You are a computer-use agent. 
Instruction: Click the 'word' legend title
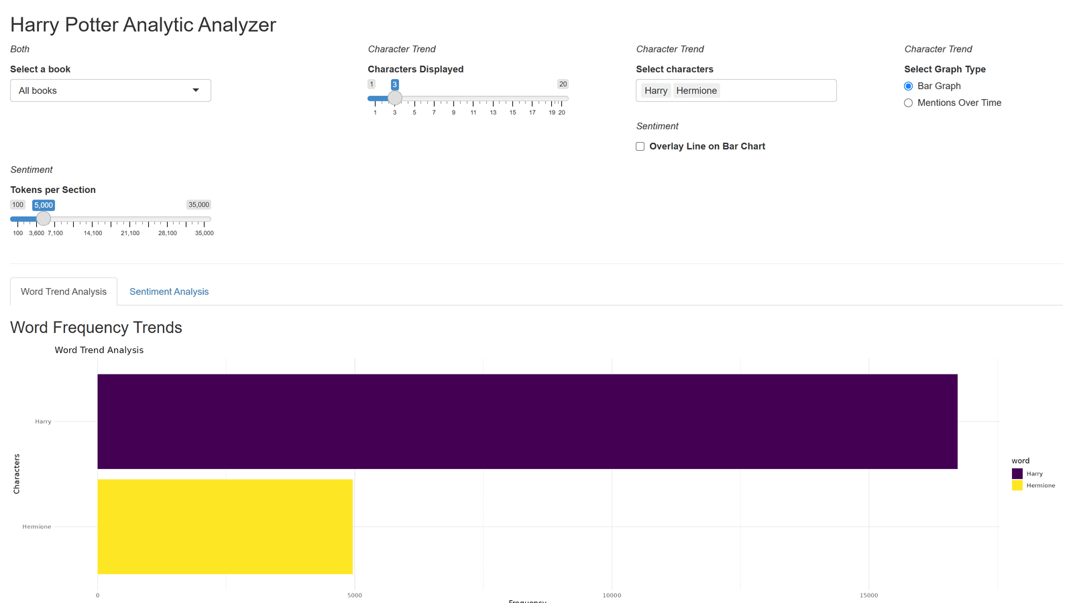pos(1021,461)
